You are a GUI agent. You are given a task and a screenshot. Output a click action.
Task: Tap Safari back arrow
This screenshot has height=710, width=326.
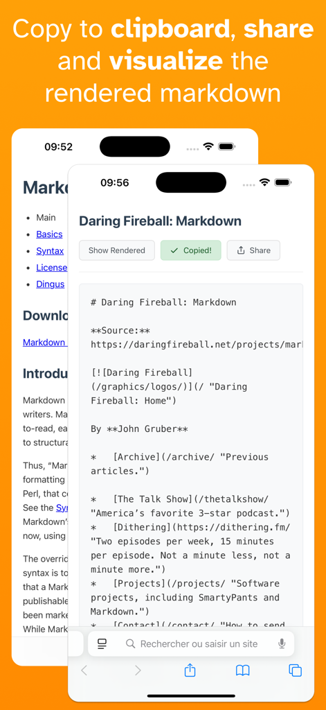[x=84, y=670]
